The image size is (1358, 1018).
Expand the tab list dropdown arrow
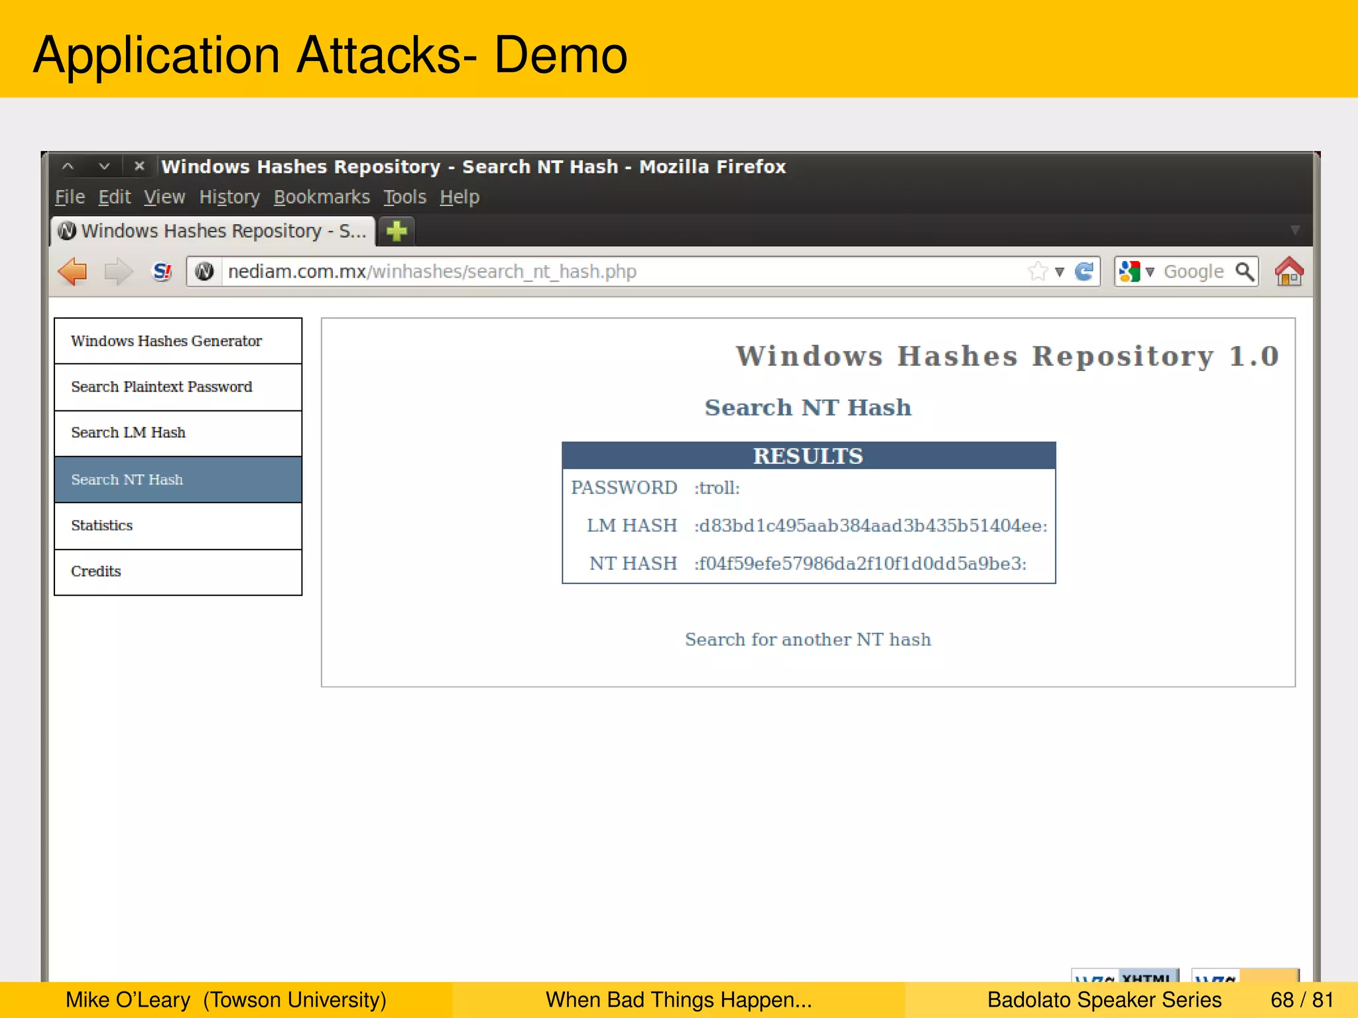(x=1294, y=230)
